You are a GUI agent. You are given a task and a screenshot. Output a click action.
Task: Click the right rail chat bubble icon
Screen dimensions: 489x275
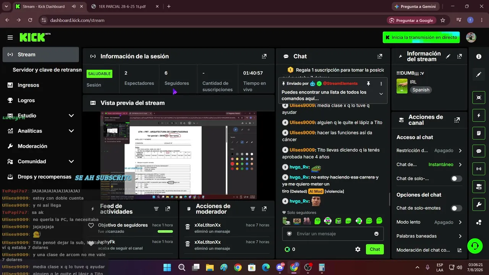(x=479, y=151)
